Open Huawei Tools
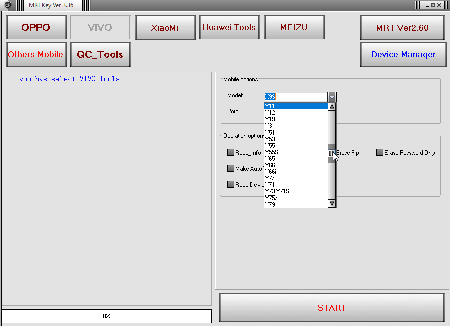This screenshot has height=326, width=450. 229,27
